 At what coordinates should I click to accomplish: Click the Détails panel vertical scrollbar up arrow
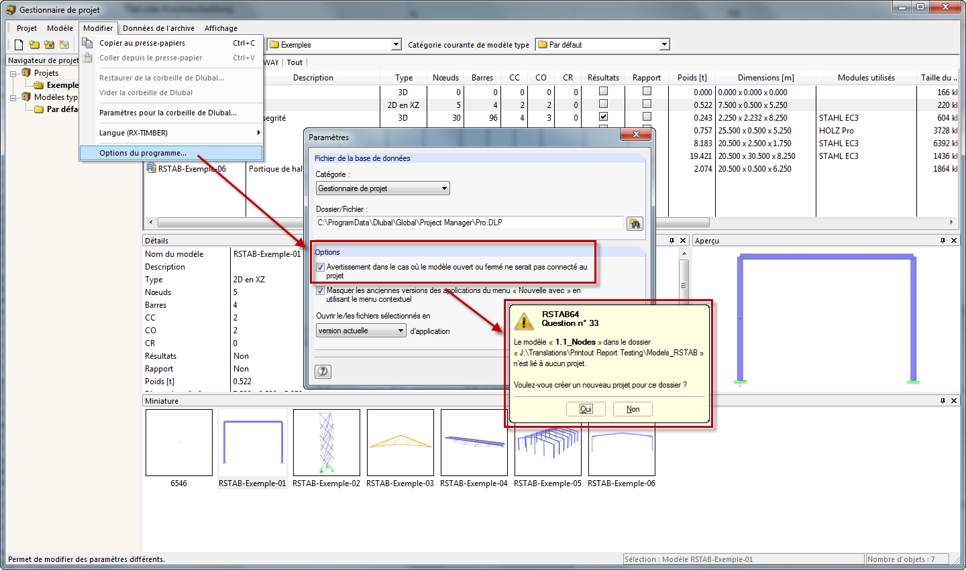click(x=684, y=253)
